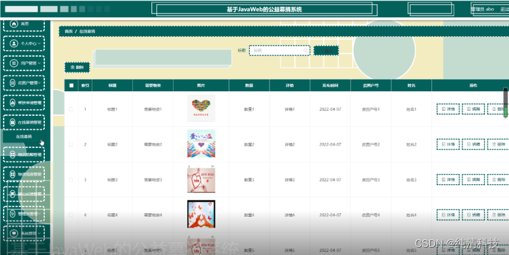Screen dimensions: 509x255
Task: Click the 管理员 abo label in header
Action: (483, 9)
